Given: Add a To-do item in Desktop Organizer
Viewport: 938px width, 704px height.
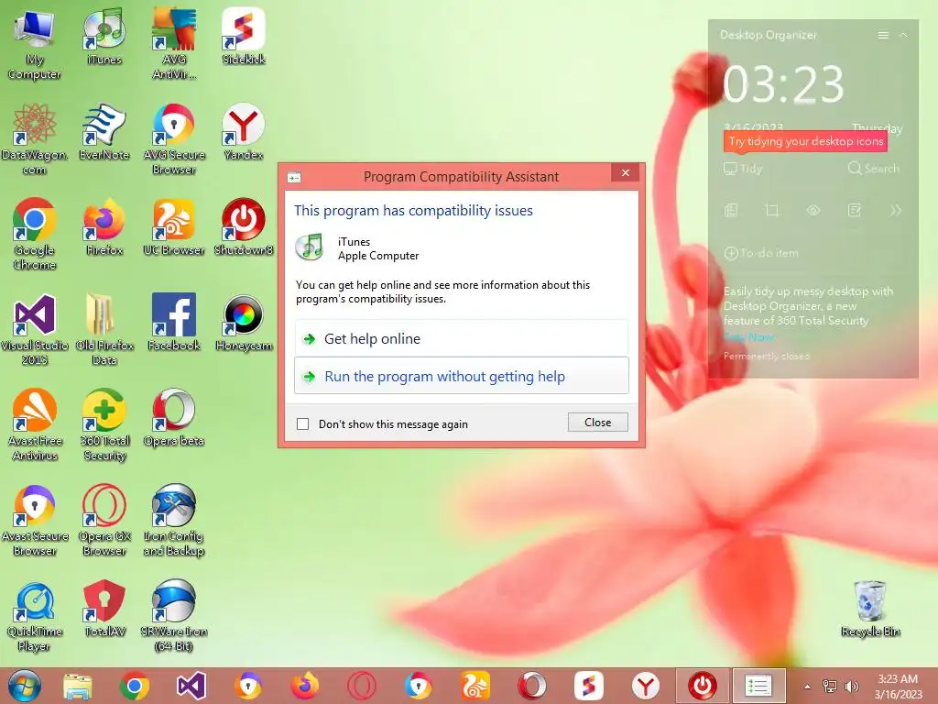Looking at the screenshot, I should pos(761,253).
